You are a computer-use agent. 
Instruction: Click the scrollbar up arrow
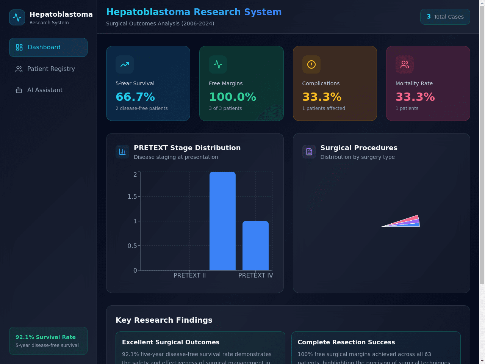(482, 3)
